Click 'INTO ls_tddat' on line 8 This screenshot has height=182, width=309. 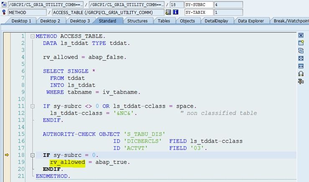[x=73, y=85]
